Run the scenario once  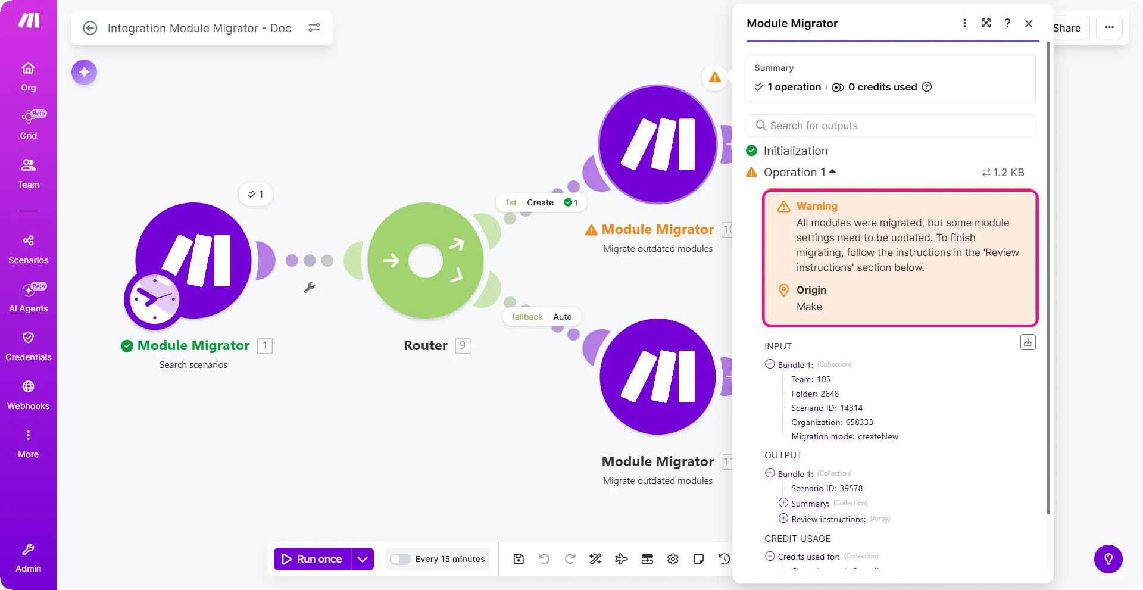click(313, 559)
